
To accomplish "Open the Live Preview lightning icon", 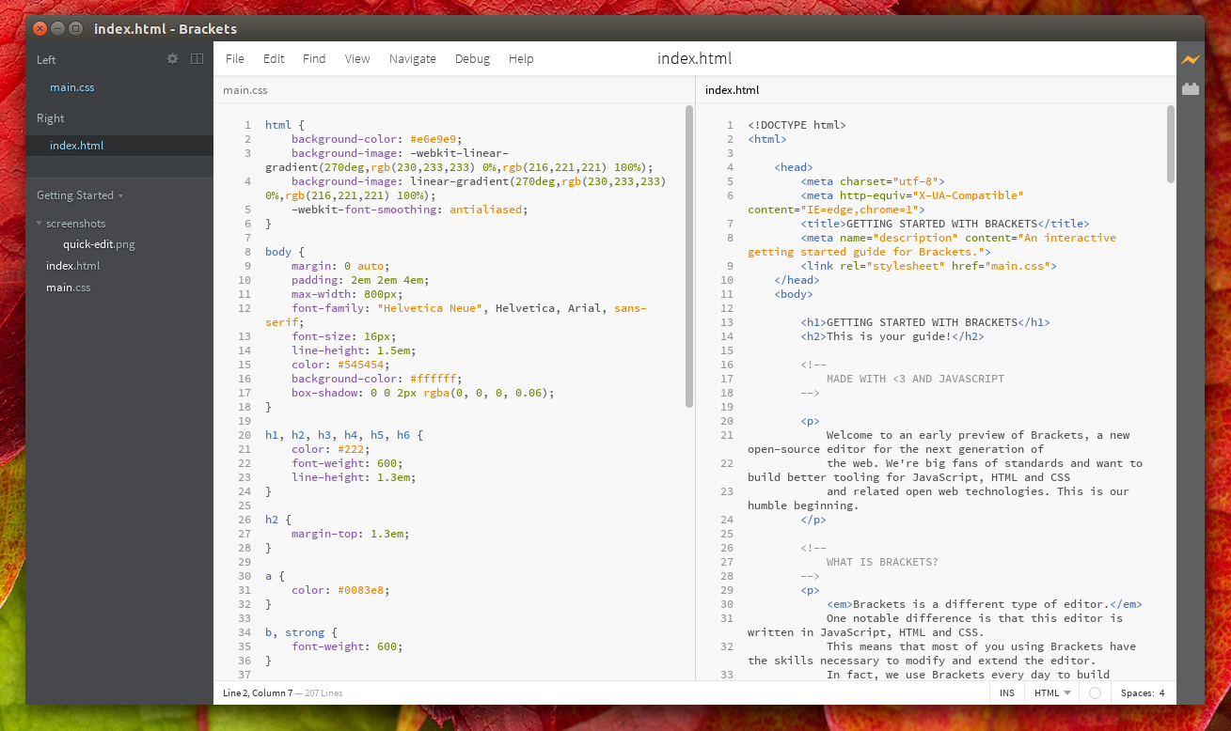I will pyautogui.click(x=1191, y=59).
